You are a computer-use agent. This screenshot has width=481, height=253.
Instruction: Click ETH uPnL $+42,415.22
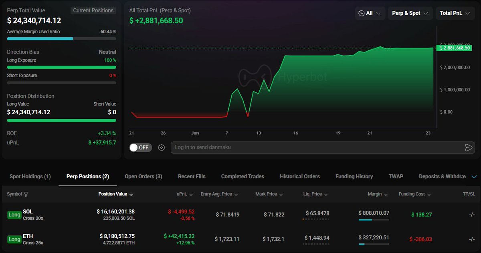click(x=179, y=236)
